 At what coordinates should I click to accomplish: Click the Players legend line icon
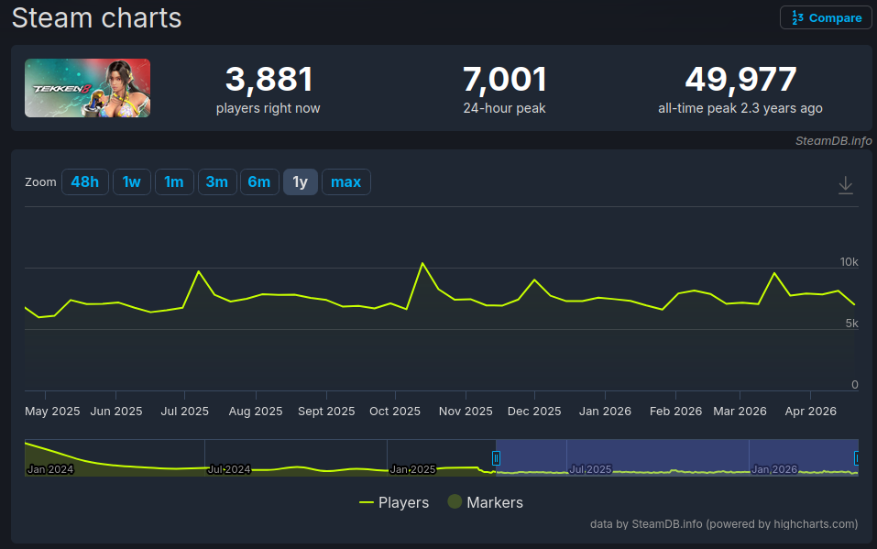click(367, 502)
